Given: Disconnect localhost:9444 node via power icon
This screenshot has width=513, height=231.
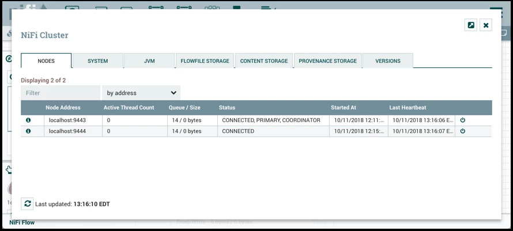Looking at the screenshot, I should (463, 131).
